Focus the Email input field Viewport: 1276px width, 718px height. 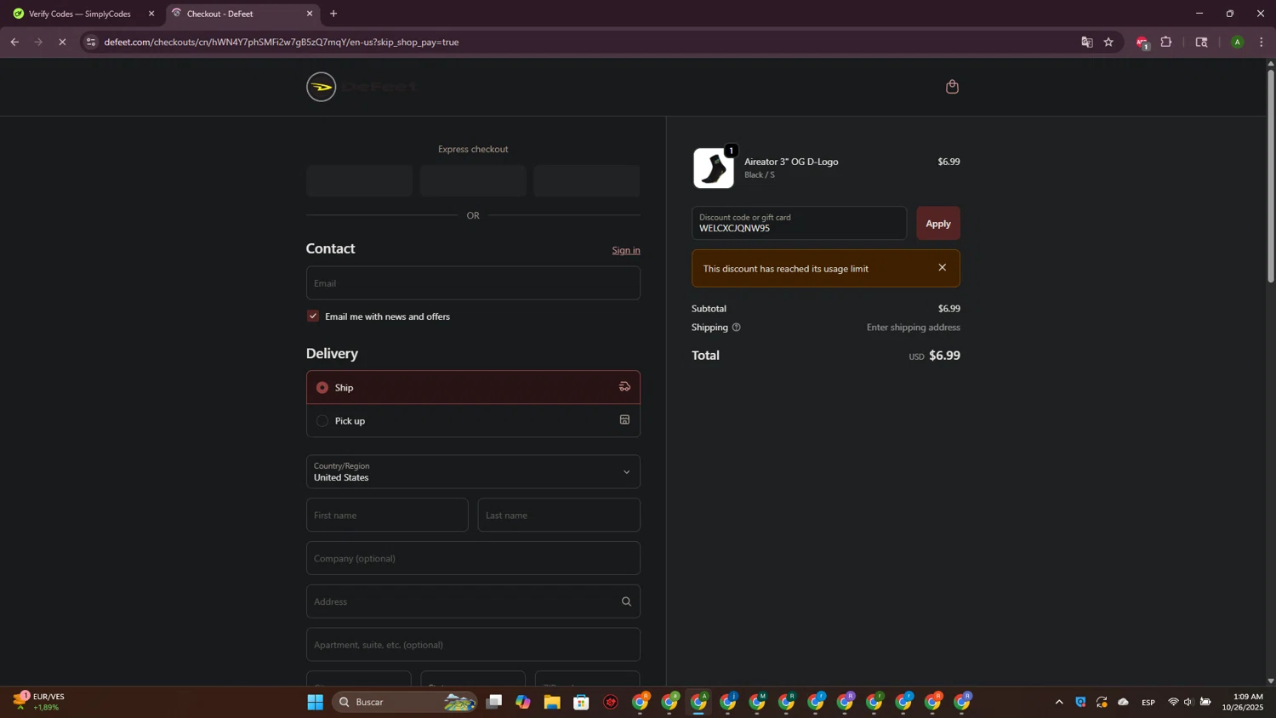[473, 283]
